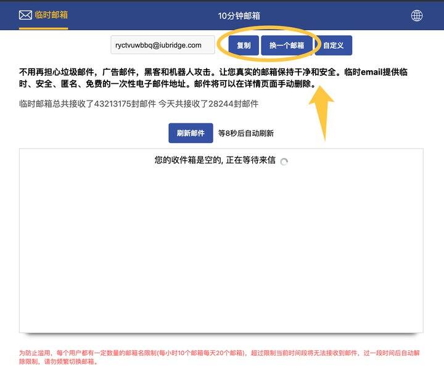Click the 自定义 button
This screenshot has width=444, height=370.
point(333,45)
